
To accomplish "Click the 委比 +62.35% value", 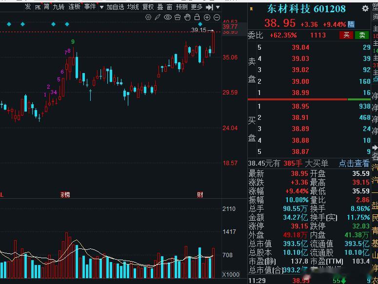I will [283, 36].
